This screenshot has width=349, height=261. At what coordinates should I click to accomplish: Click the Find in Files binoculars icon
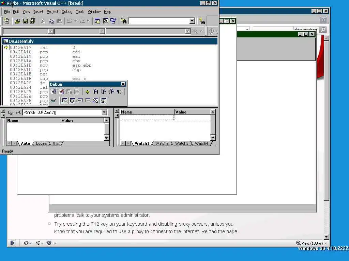pos(124,21)
